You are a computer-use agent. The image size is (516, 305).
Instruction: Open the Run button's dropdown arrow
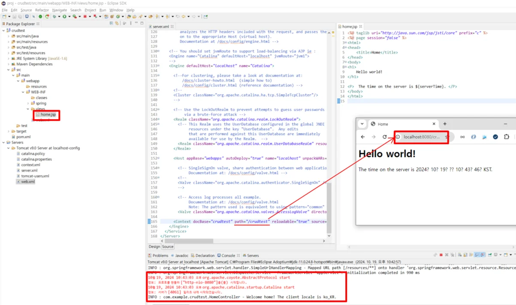click(x=69, y=16)
